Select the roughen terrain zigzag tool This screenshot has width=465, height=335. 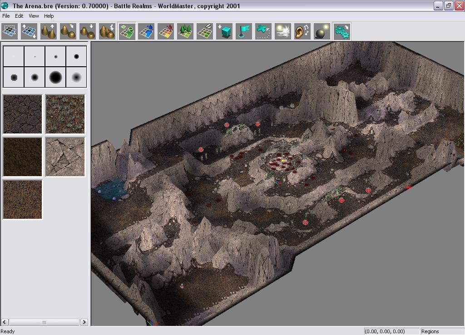pos(107,31)
